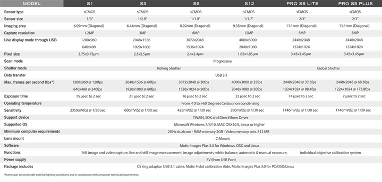Choose the S12 column header
This screenshot has width=382, height=182.
(x=248, y=4)
